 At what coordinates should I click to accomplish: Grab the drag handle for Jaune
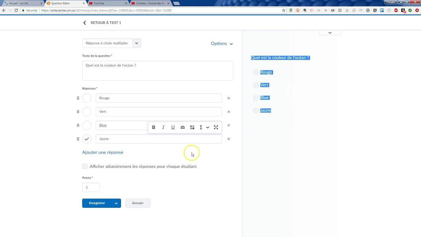pyautogui.click(x=78, y=139)
